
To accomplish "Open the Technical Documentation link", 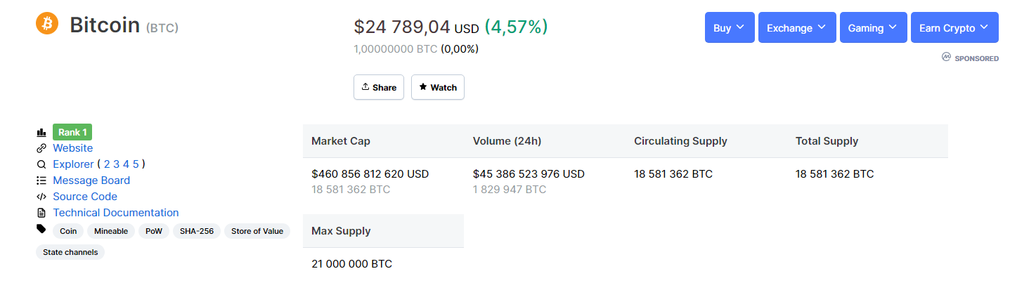I will [116, 213].
